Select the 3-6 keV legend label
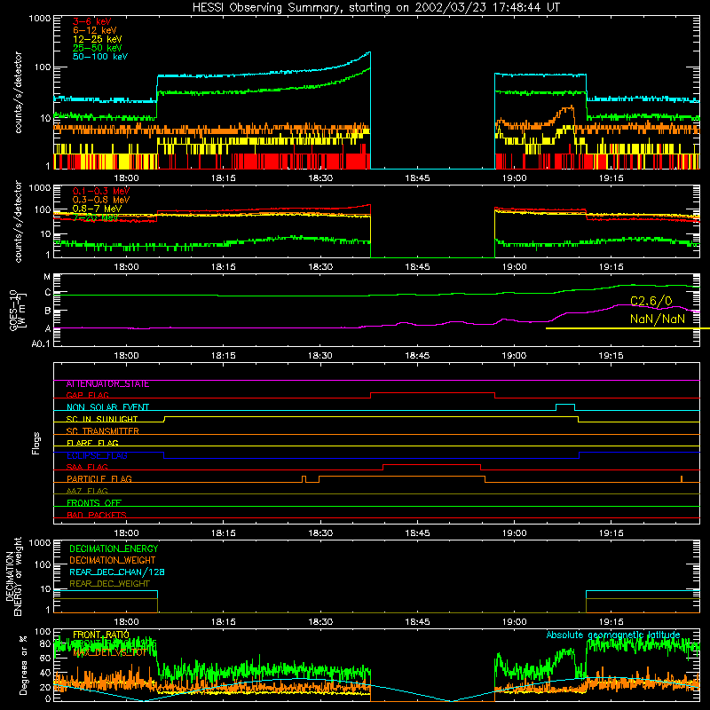 tap(92, 21)
